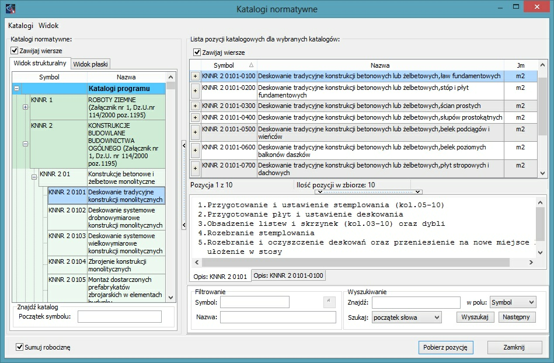Toggle the Sumuj robociznę checkbox
Screen dimensions: 554x363
point(19,347)
